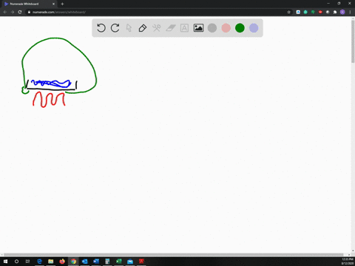Viewport: 355px width, 266px height.
Task: Select the eraser tool
Action: point(171,28)
